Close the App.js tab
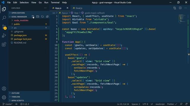Viewport: 190px width, 106px height. point(67,8)
